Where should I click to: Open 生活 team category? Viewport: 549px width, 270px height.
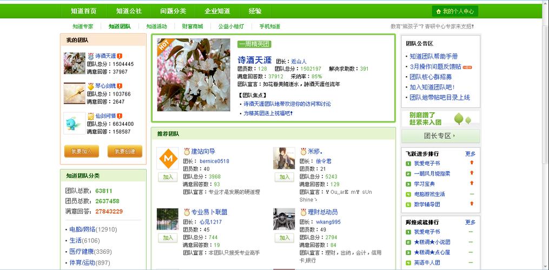tap(76, 241)
